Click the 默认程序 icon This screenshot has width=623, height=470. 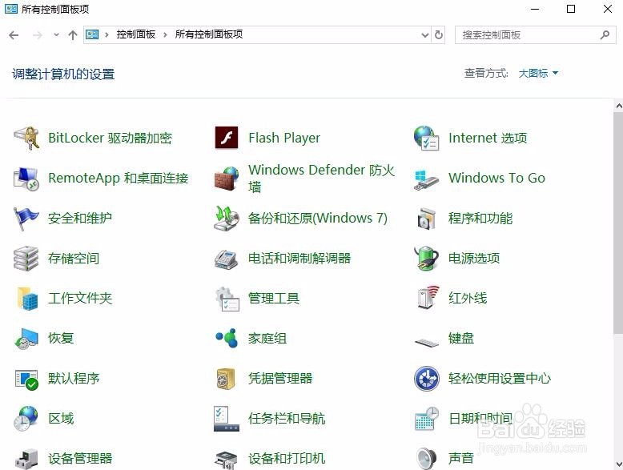(26, 379)
